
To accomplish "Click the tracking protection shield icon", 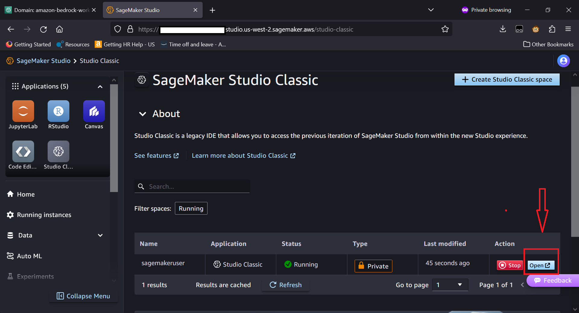I will [118, 29].
